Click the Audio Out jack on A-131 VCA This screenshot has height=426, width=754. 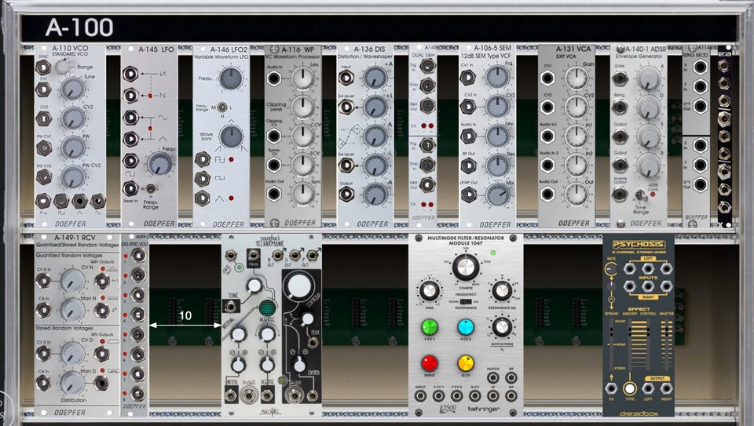tap(547, 194)
